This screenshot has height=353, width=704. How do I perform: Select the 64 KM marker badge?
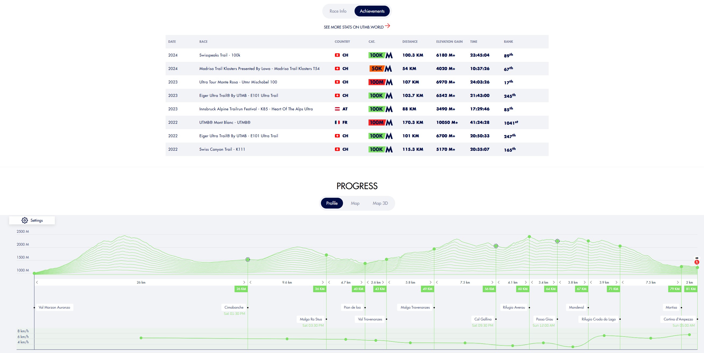coord(551,289)
